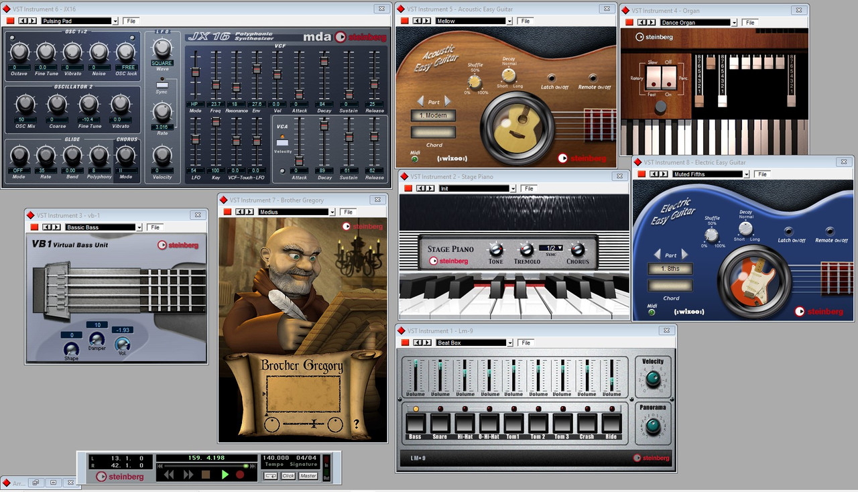Select next preset arrow in Stage Piano window

pyautogui.click(x=430, y=188)
